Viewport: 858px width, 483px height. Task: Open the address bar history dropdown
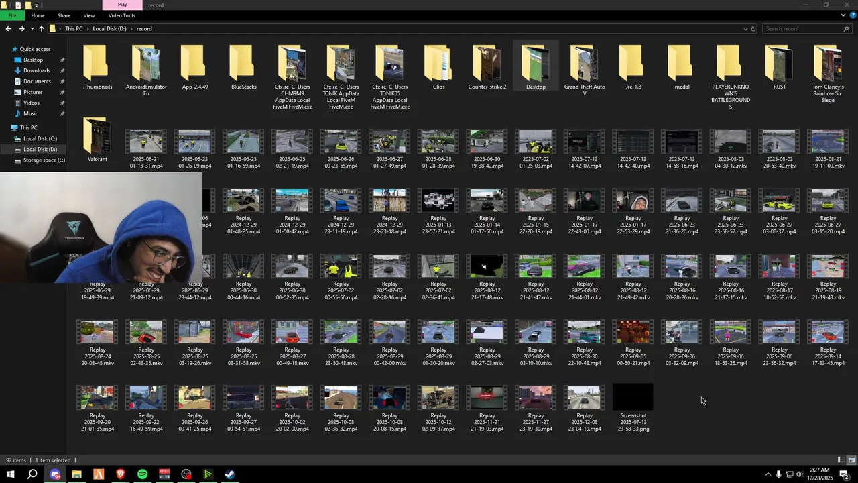[745, 29]
